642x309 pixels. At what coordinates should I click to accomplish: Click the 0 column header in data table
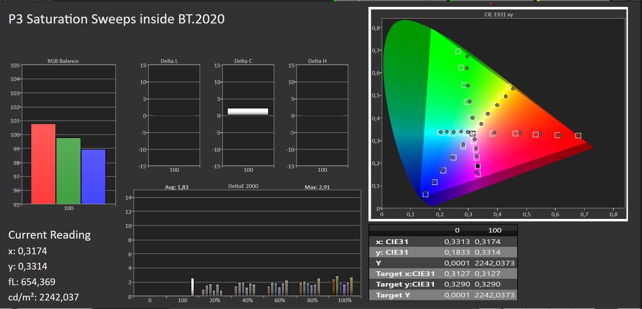[x=457, y=230]
